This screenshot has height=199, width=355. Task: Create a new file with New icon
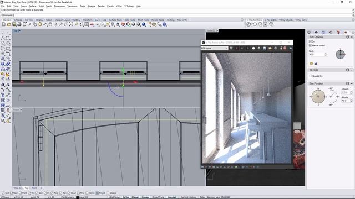point(4,24)
